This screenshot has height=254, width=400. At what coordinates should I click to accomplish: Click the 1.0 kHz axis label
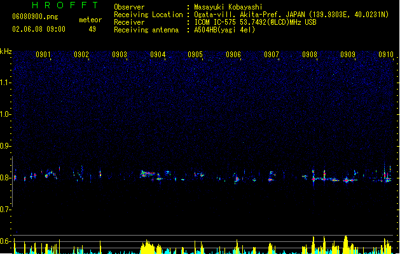pos(5,114)
